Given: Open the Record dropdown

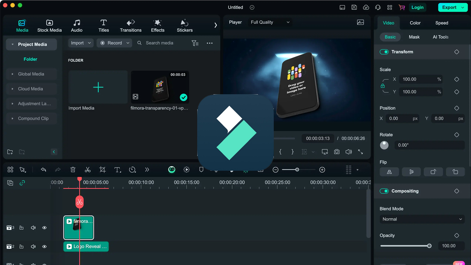Looking at the screenshot, I should coord(114,43).
